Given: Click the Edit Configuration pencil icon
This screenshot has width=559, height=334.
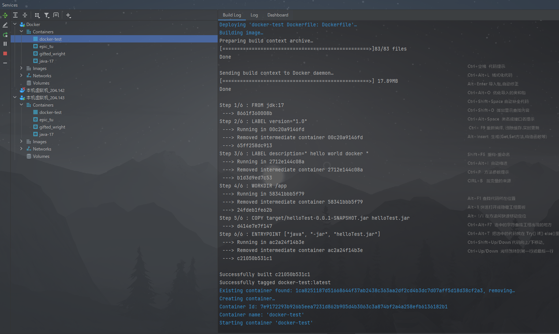Looking at the screenshot, I should pyautogui.click(x=5, y=25).
